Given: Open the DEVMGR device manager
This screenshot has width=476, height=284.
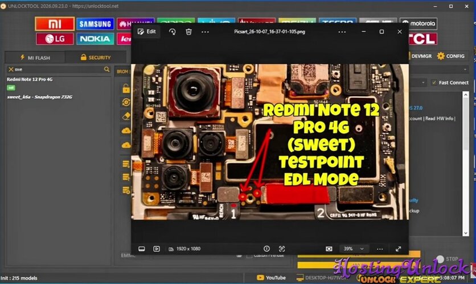Looking at the screenshot, I should (421, 56).
